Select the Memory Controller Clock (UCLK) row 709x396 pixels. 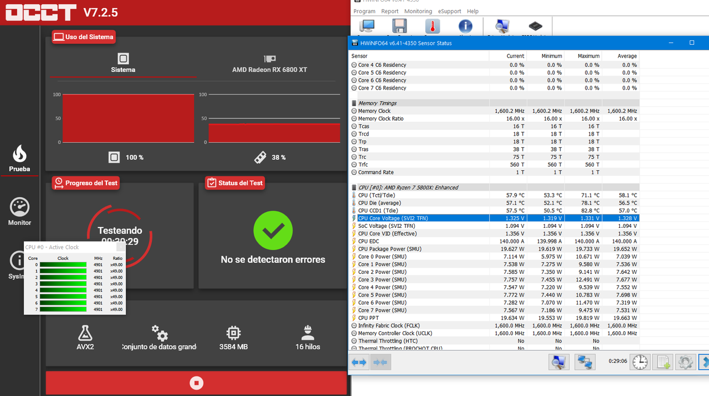pyautogui.click(x=495, y=334)
